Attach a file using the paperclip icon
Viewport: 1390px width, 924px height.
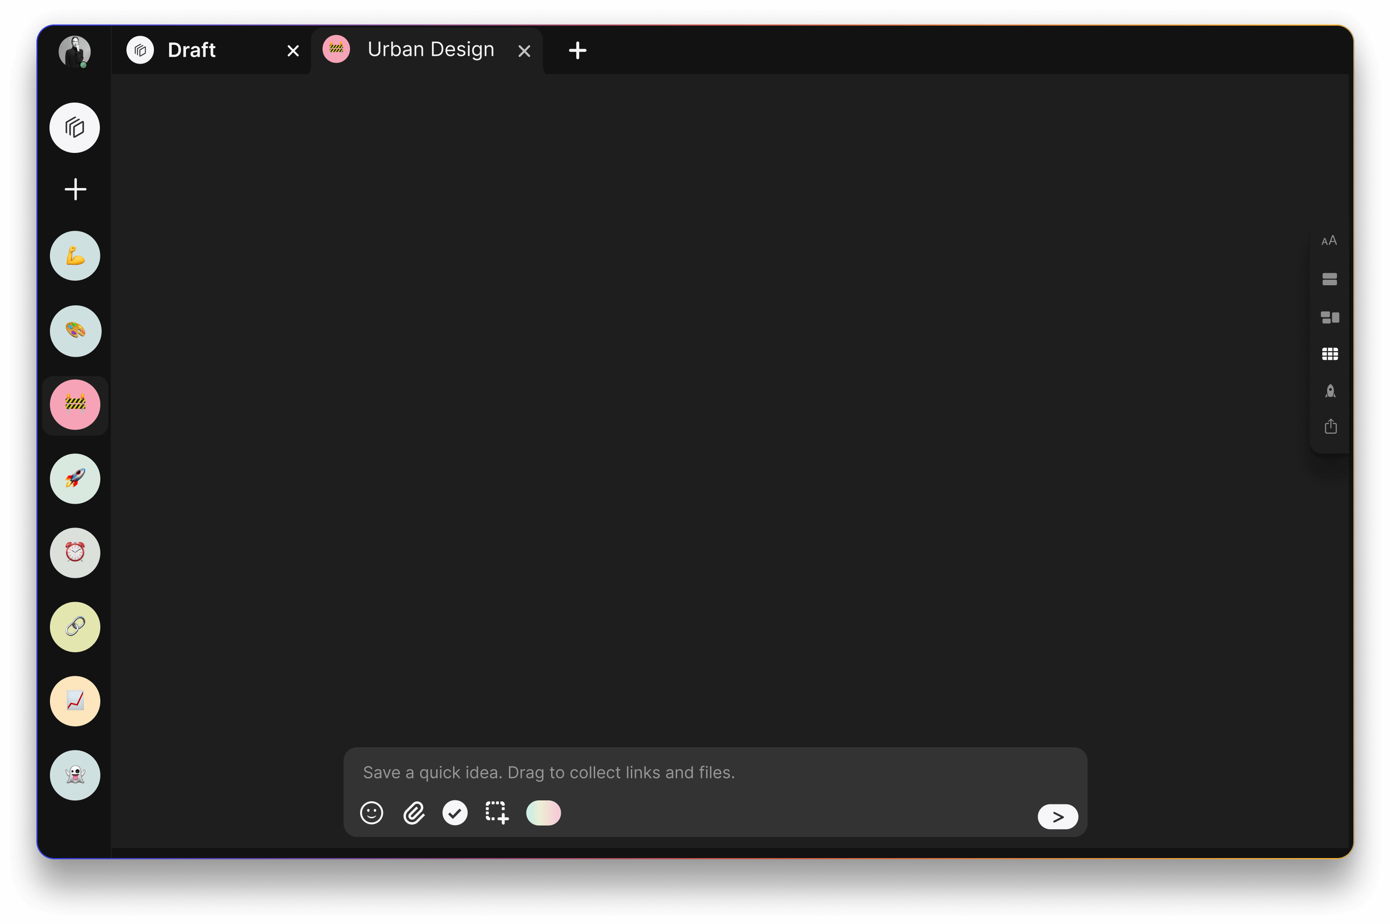point(414,813)
